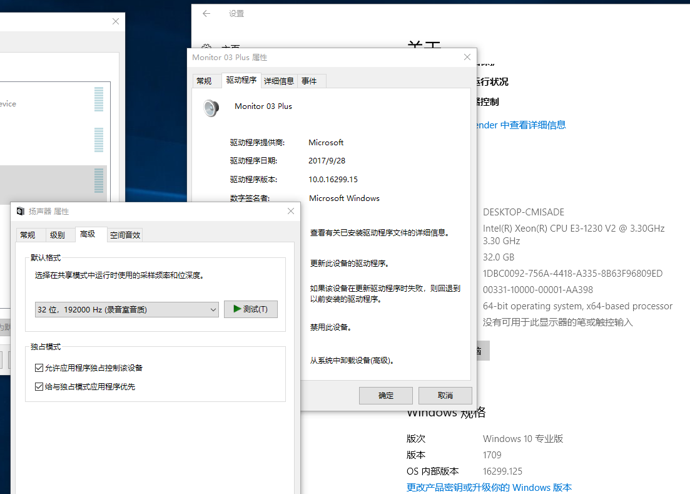Disable 允许应用程序独占控制该设备

[x=39, y=367]
